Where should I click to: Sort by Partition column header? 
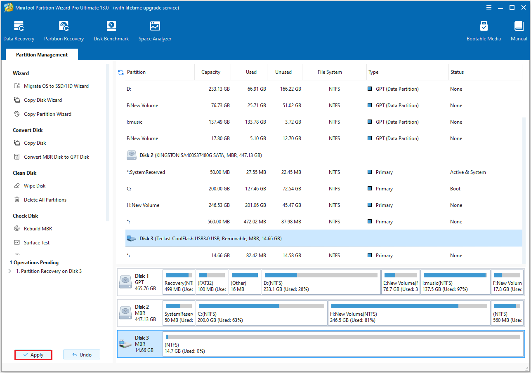click(x=136, y=72)
